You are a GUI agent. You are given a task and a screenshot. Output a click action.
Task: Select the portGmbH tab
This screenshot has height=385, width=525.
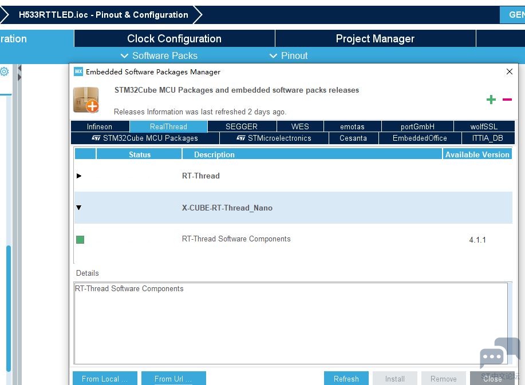[417, 126]
